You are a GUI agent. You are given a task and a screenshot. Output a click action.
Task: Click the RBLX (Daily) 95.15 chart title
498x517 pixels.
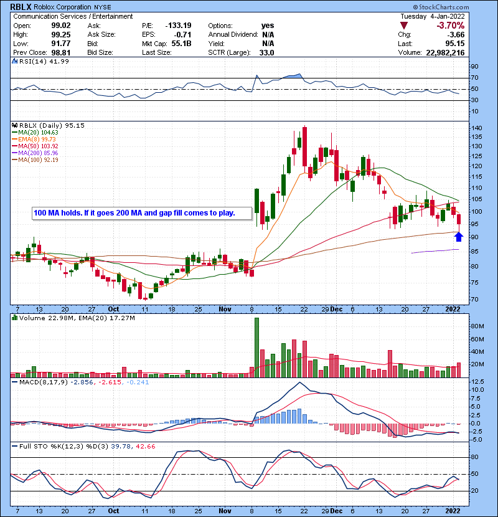tap(52, 125)
